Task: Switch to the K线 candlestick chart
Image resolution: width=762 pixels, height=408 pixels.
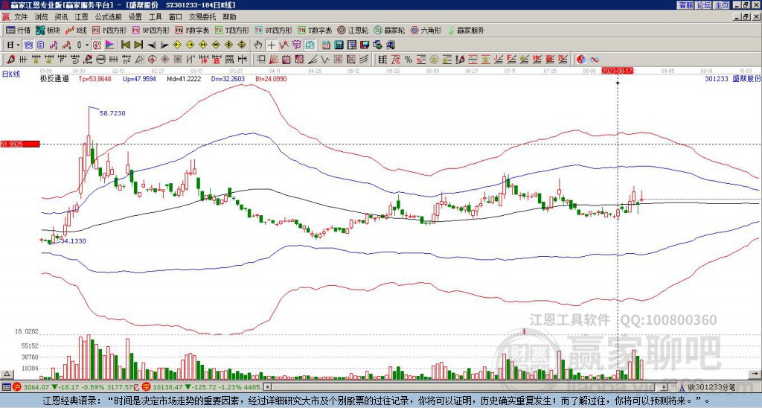Action: coord(76,30)
